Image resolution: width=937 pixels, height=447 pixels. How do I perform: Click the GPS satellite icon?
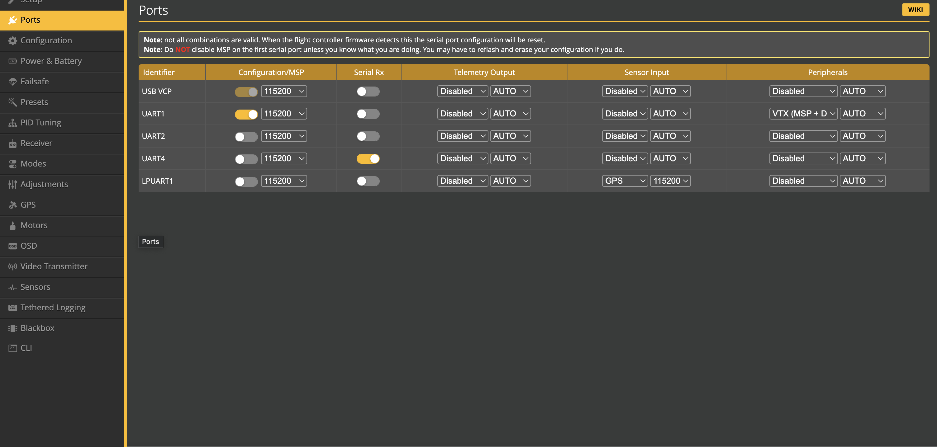click(13, 205)
